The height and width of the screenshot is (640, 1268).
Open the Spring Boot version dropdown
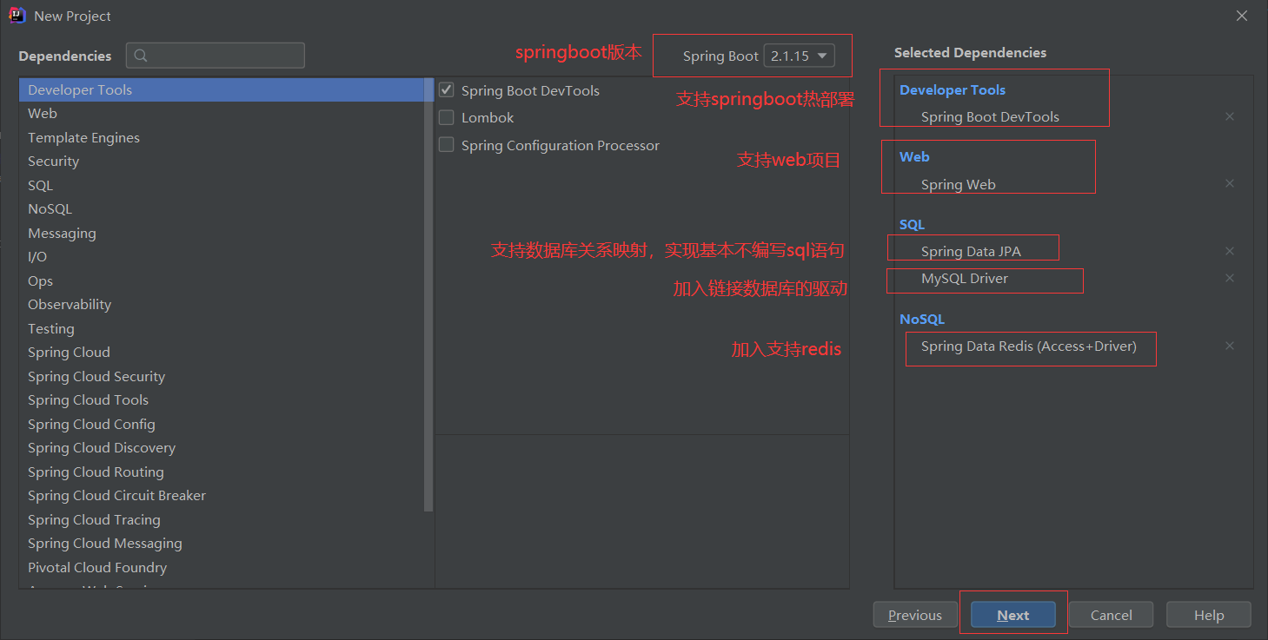click(x=799, y=56)
